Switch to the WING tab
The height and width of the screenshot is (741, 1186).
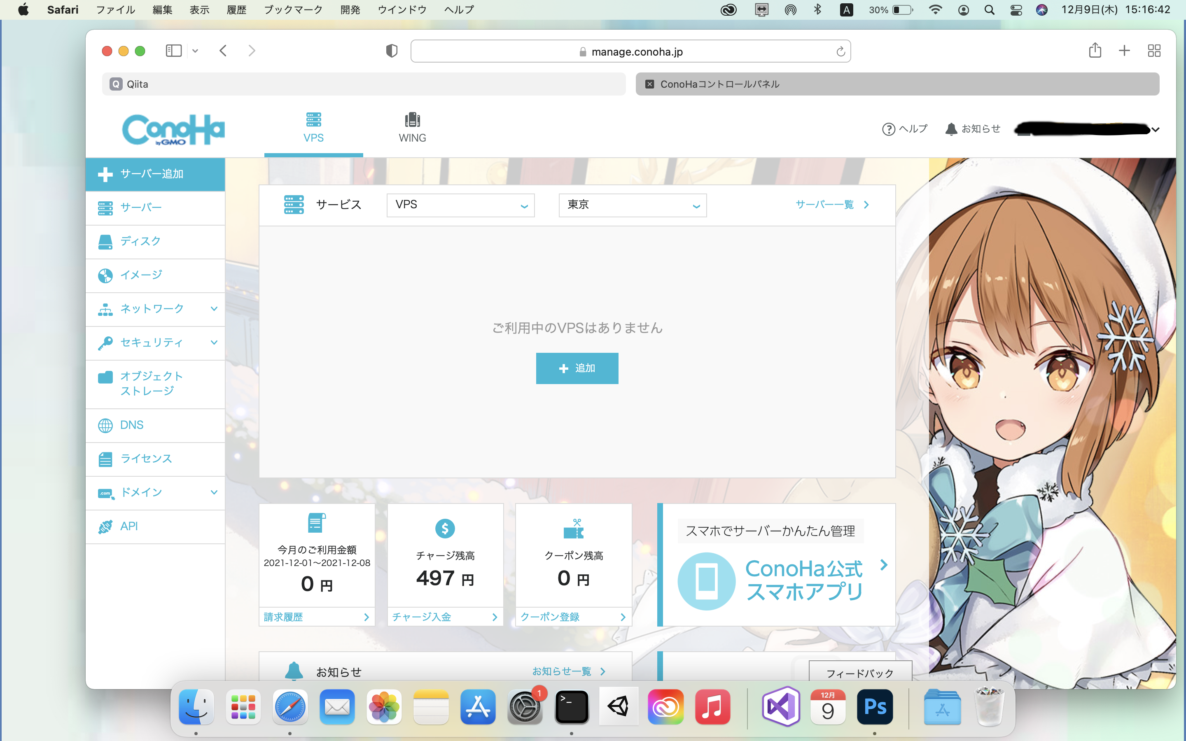[412, 127]
